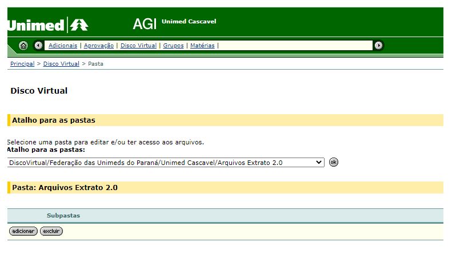The image size is (456, 254).
Task: Click excluir to delete subfolder
Action: (51, 231)
